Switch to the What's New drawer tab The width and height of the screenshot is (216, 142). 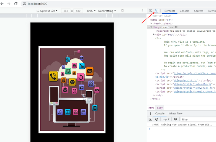[x=175, y=114]
